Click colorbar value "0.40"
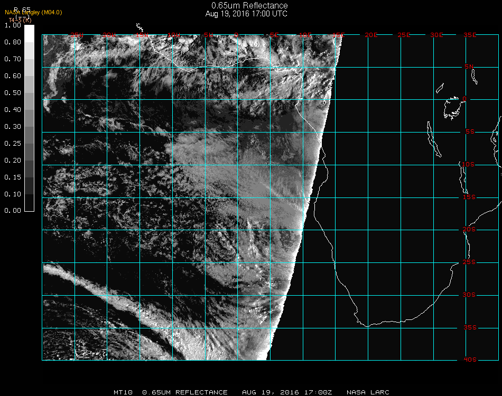 tap(13, 110)
